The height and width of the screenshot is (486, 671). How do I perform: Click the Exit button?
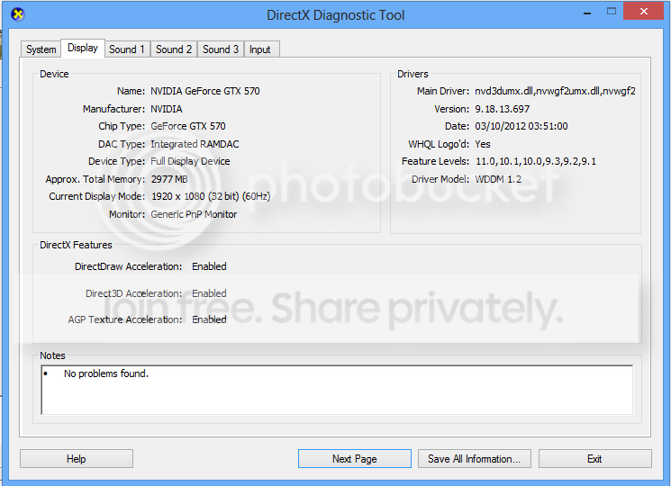tap(594, 459)
